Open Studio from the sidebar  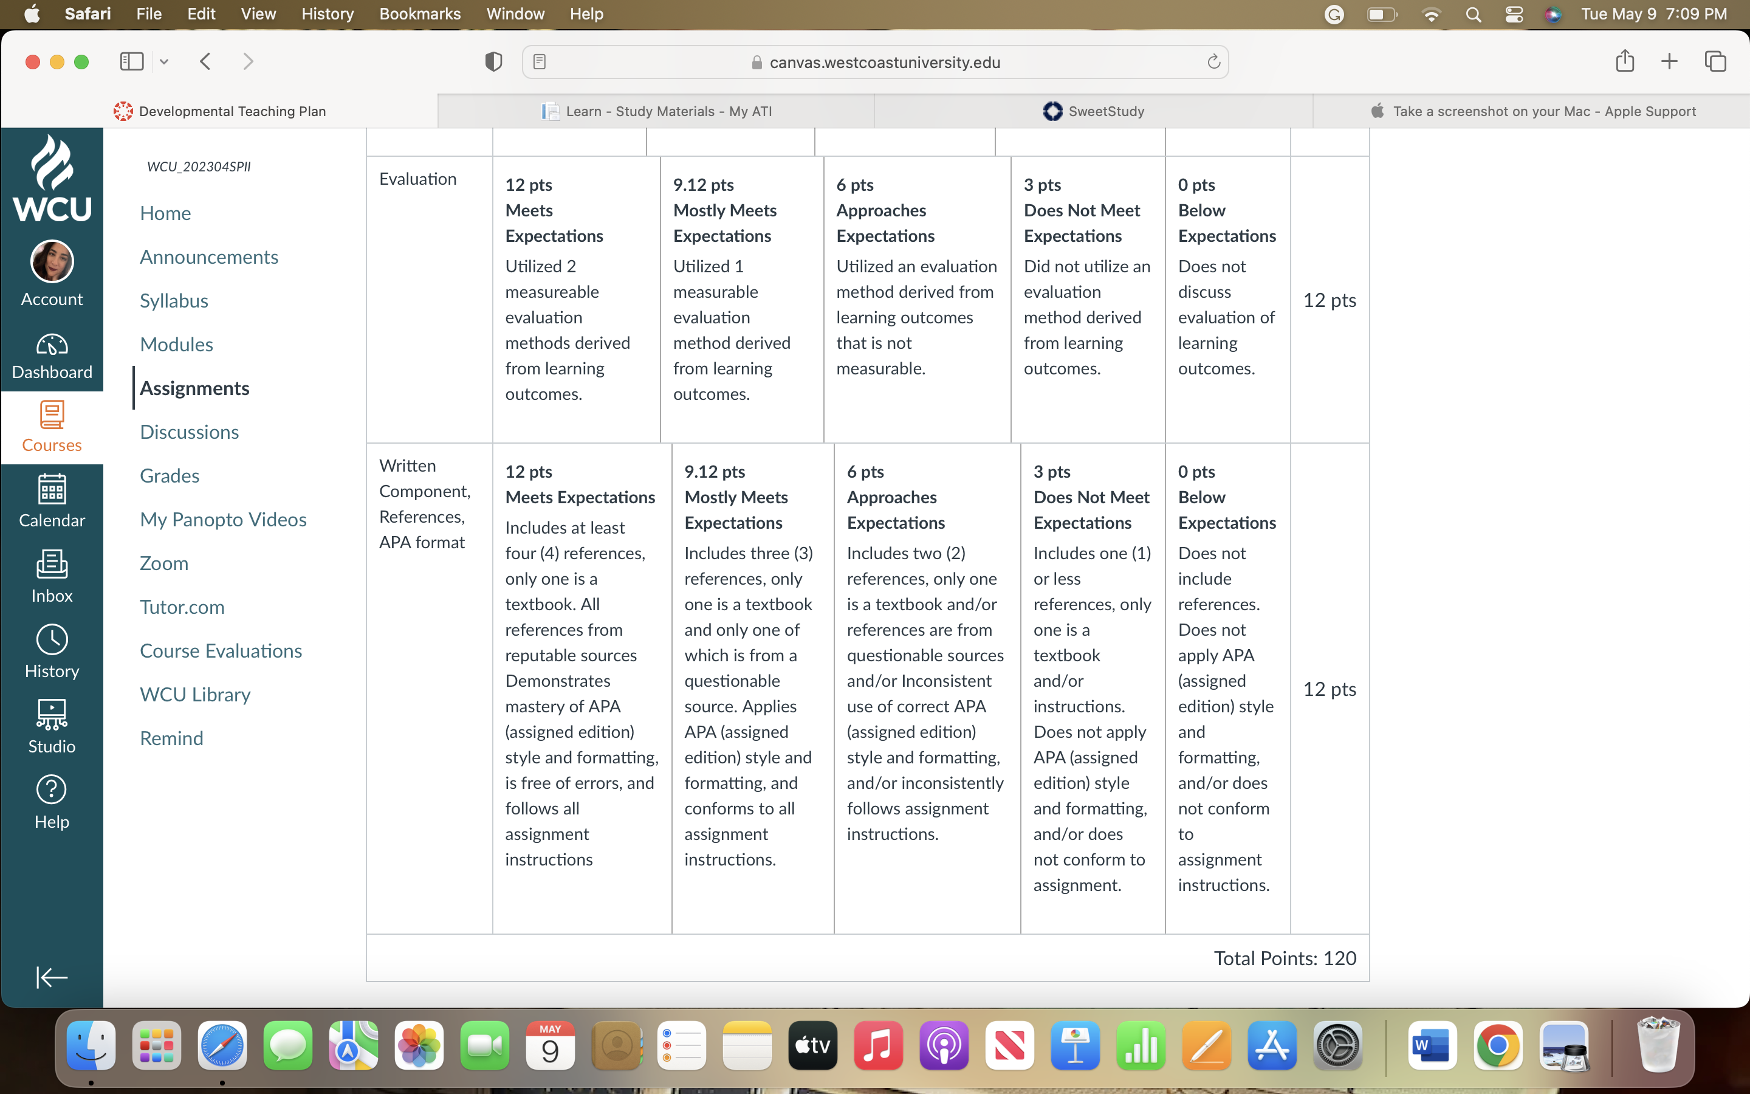pyautogui.click(x=52, y=726)
